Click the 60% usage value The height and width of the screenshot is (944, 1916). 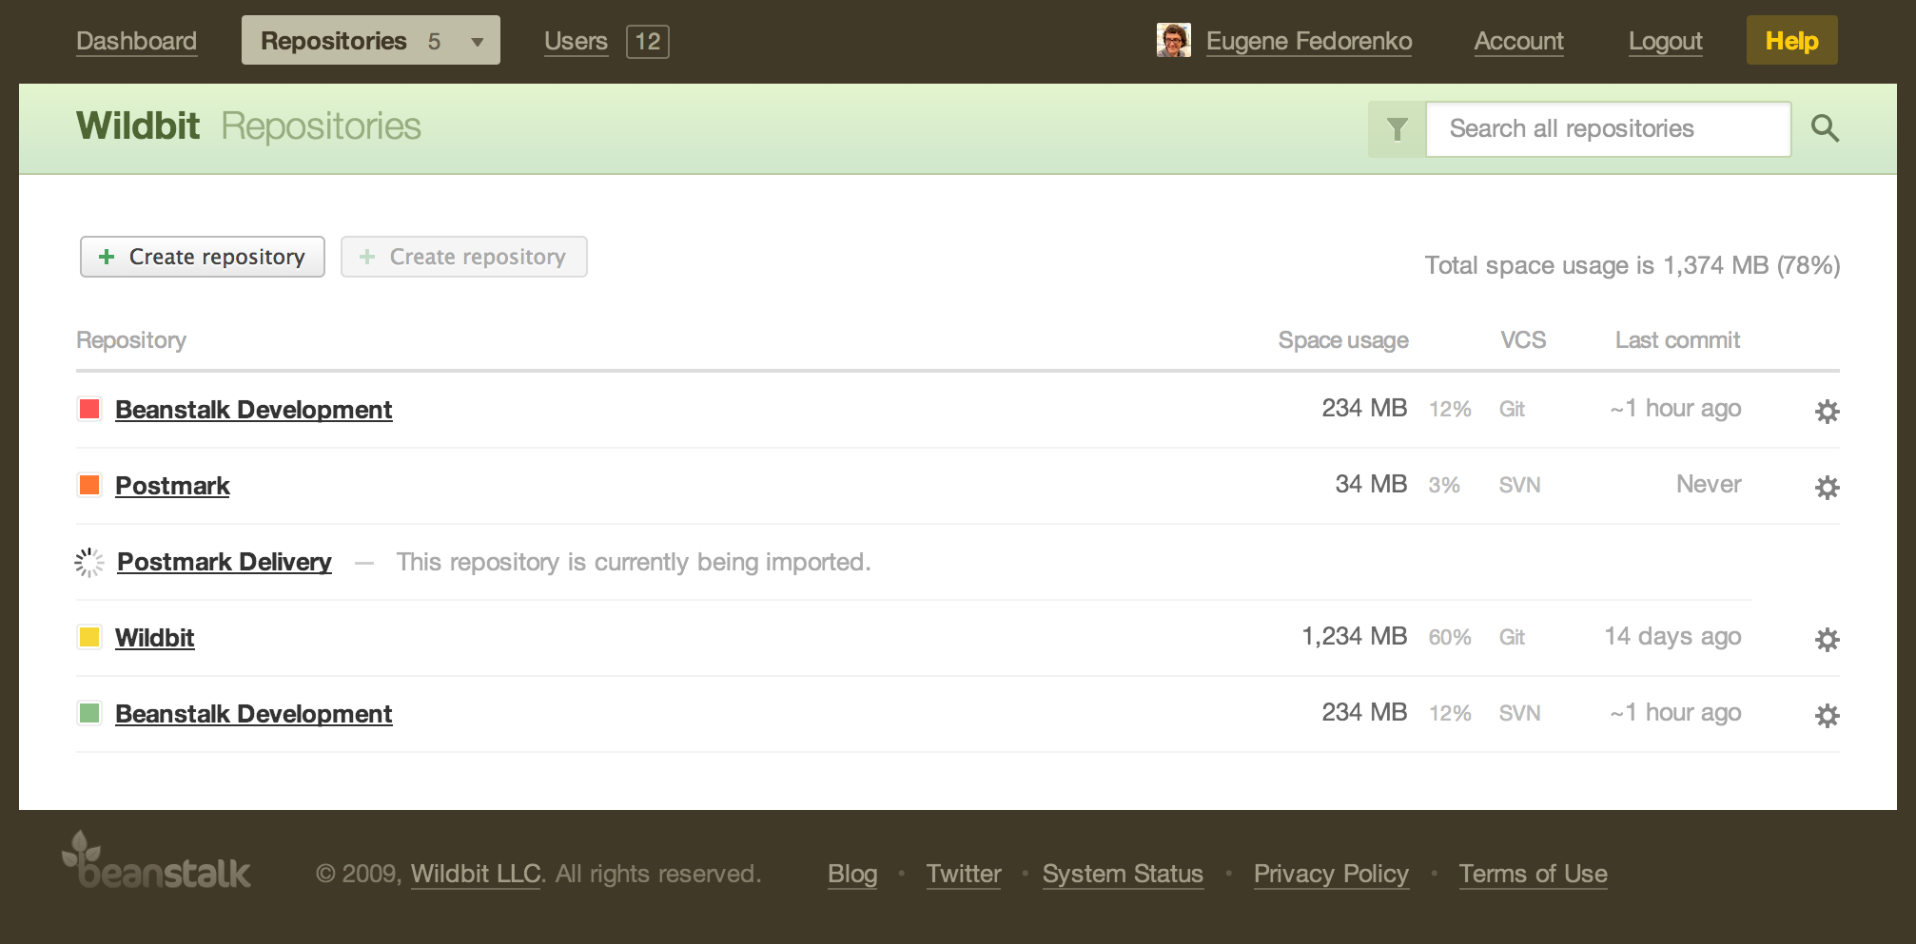click(1450, 637)
